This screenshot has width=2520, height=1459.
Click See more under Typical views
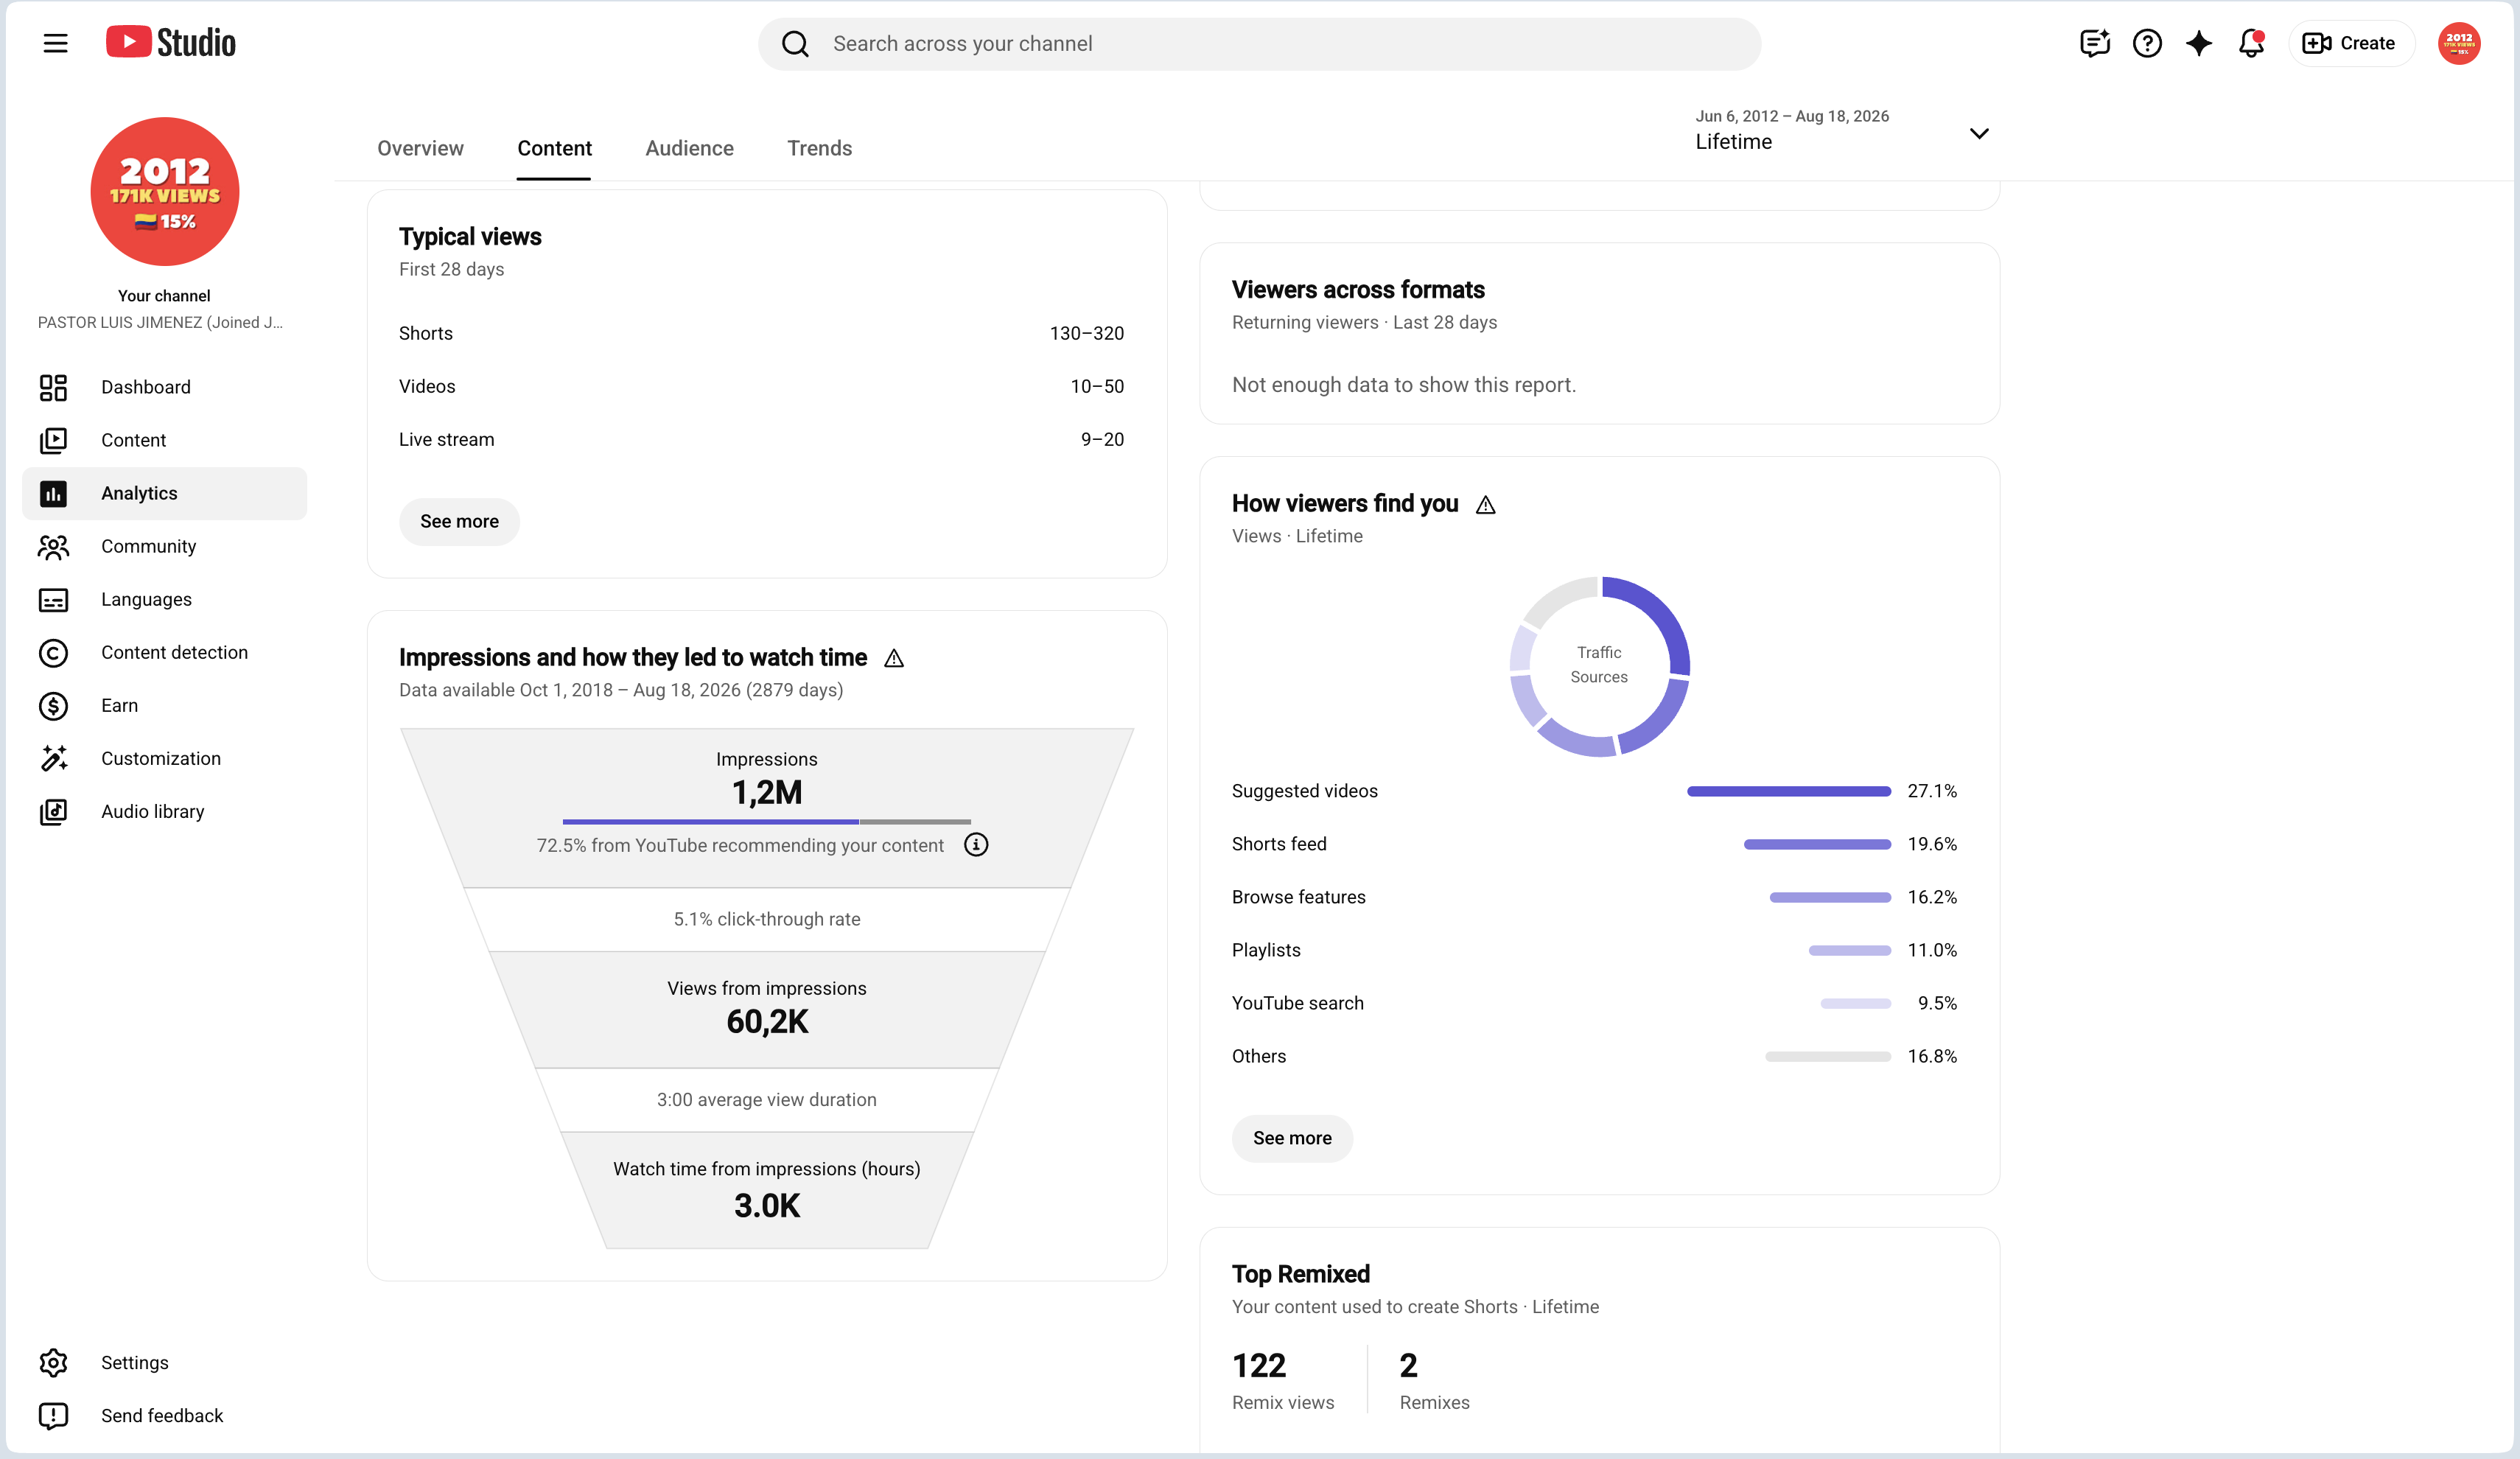(459, 521)
